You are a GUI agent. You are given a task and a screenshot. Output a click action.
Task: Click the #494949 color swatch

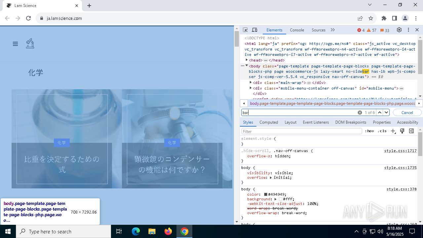click(x=265, y=194)
